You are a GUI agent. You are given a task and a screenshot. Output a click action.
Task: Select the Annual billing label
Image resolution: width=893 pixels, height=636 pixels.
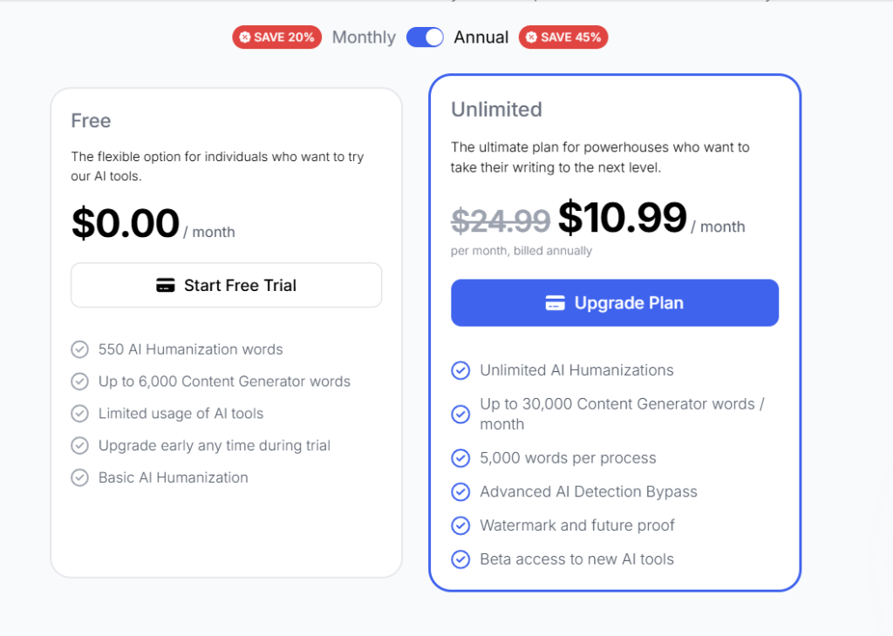pos(481,37)
